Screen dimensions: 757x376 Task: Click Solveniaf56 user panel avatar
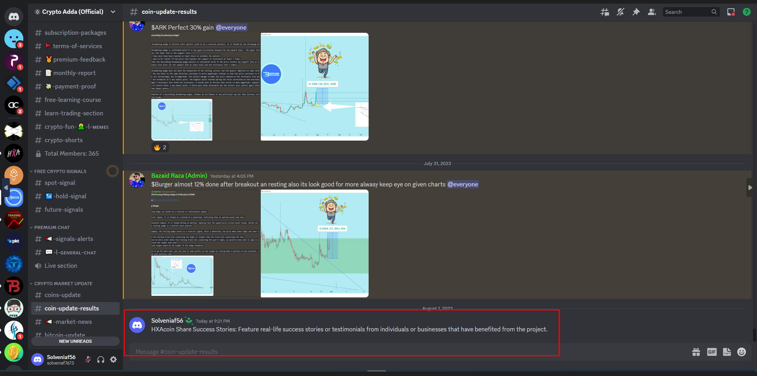(38, 359)
